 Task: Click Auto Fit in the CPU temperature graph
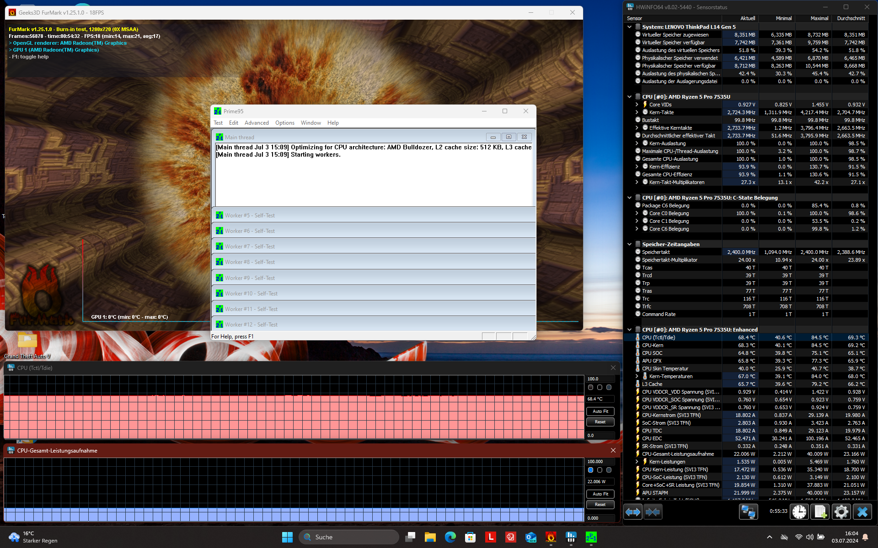tap(600, 411)
